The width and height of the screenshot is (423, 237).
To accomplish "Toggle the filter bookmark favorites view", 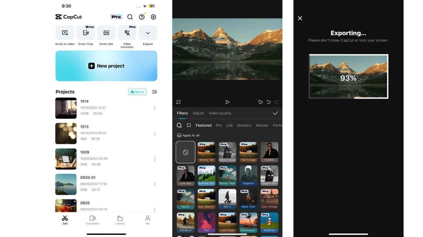I will point(188,125).
